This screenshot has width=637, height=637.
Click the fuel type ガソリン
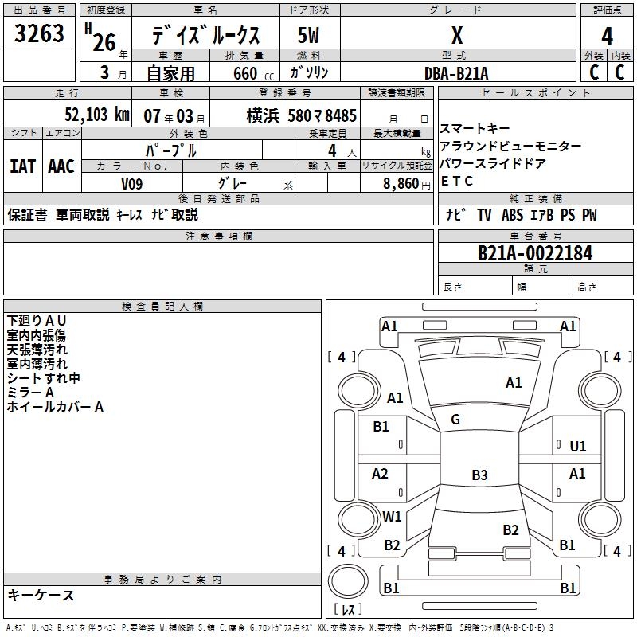(x=309, y=72)
